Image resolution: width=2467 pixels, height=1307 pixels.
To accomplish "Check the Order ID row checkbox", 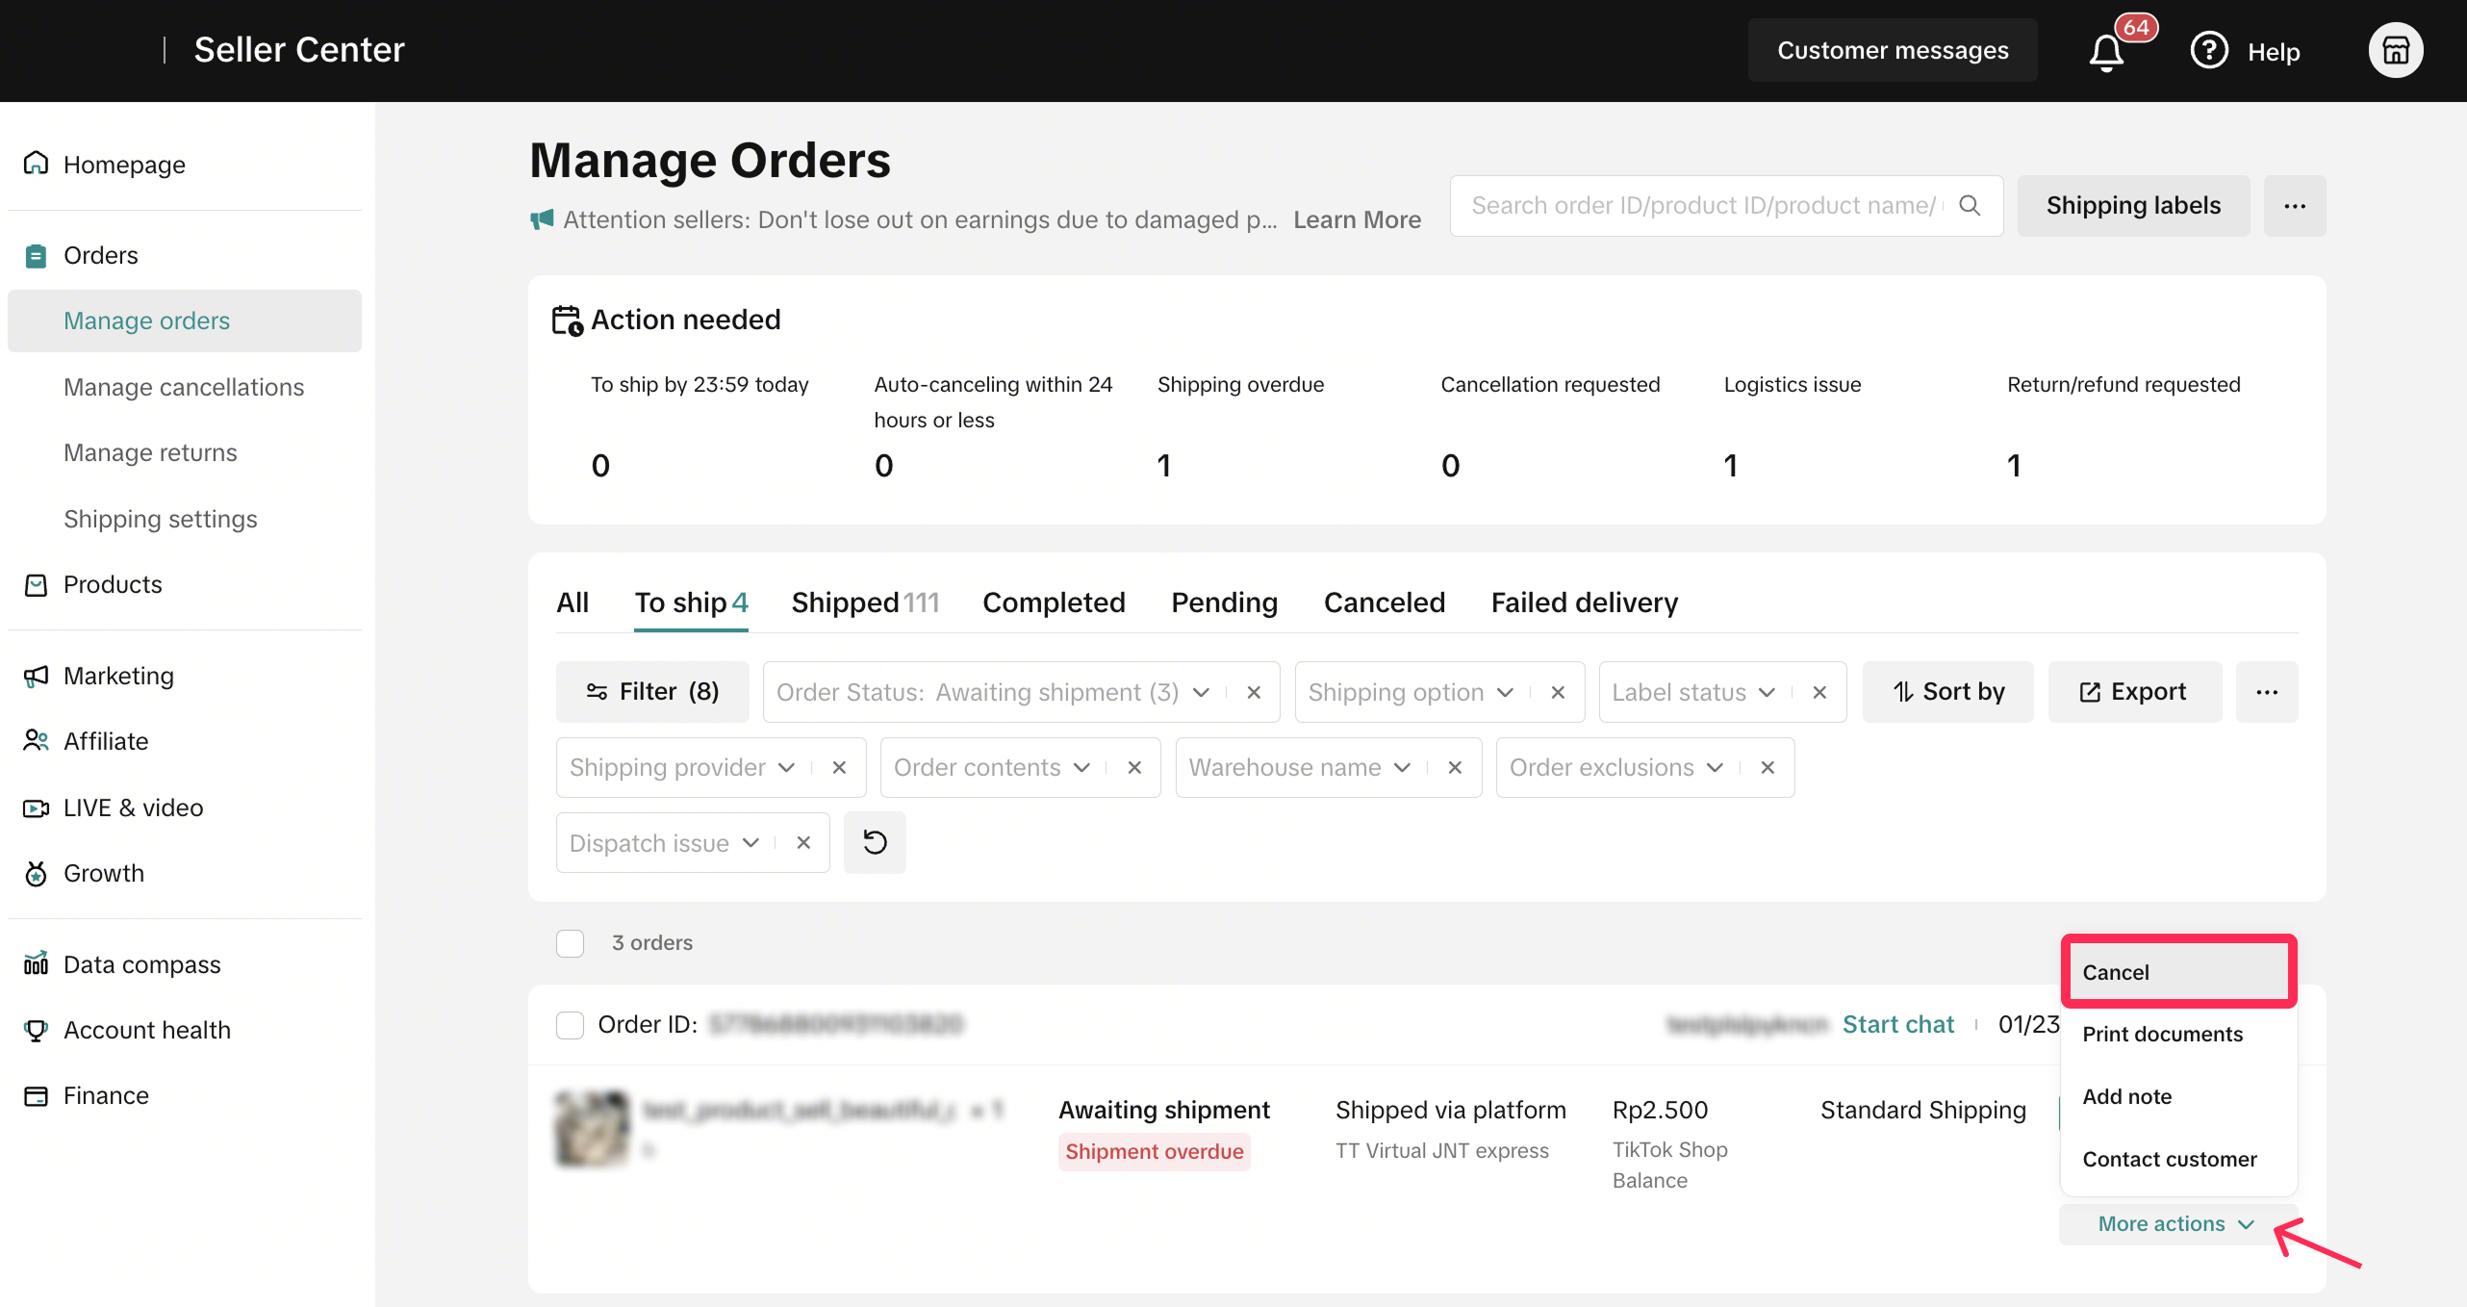I will tap(570, 1025).
